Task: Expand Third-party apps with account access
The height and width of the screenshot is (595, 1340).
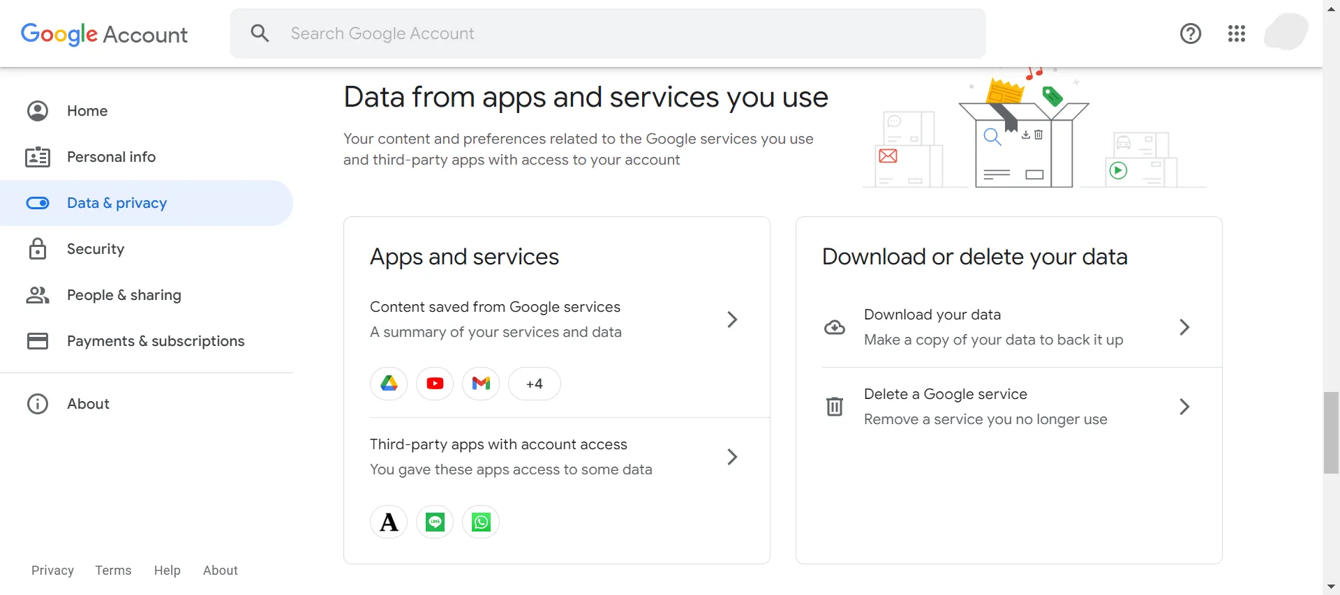Action: tap(731, 457)
